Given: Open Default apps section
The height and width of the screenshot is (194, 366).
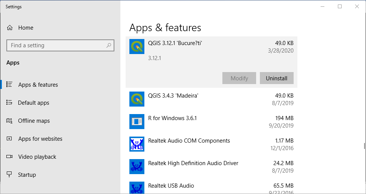Looking at the screenshot, I should coord(60,102).
